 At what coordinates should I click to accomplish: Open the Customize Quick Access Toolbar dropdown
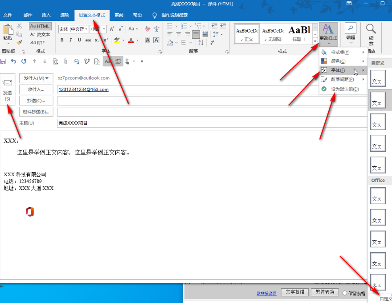coord(142,61)
